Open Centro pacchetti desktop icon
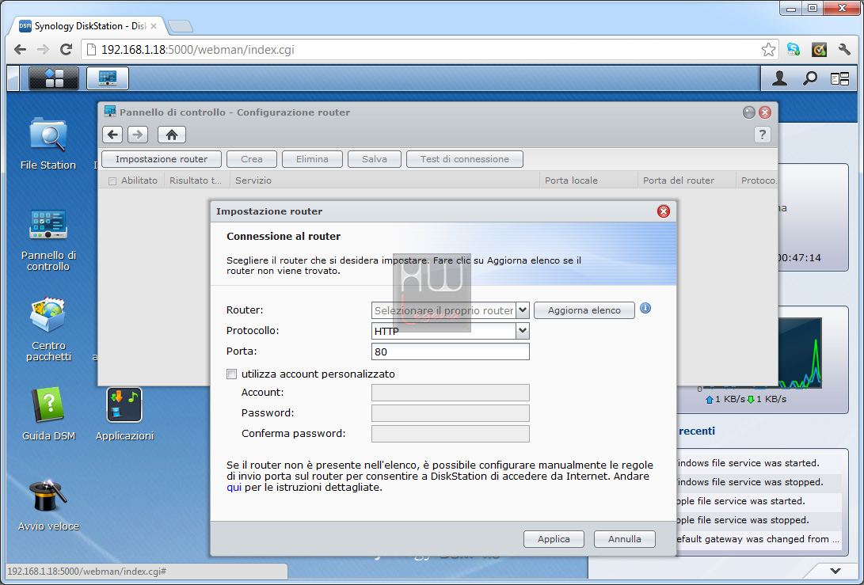The image size is (864, 585). 48,329
